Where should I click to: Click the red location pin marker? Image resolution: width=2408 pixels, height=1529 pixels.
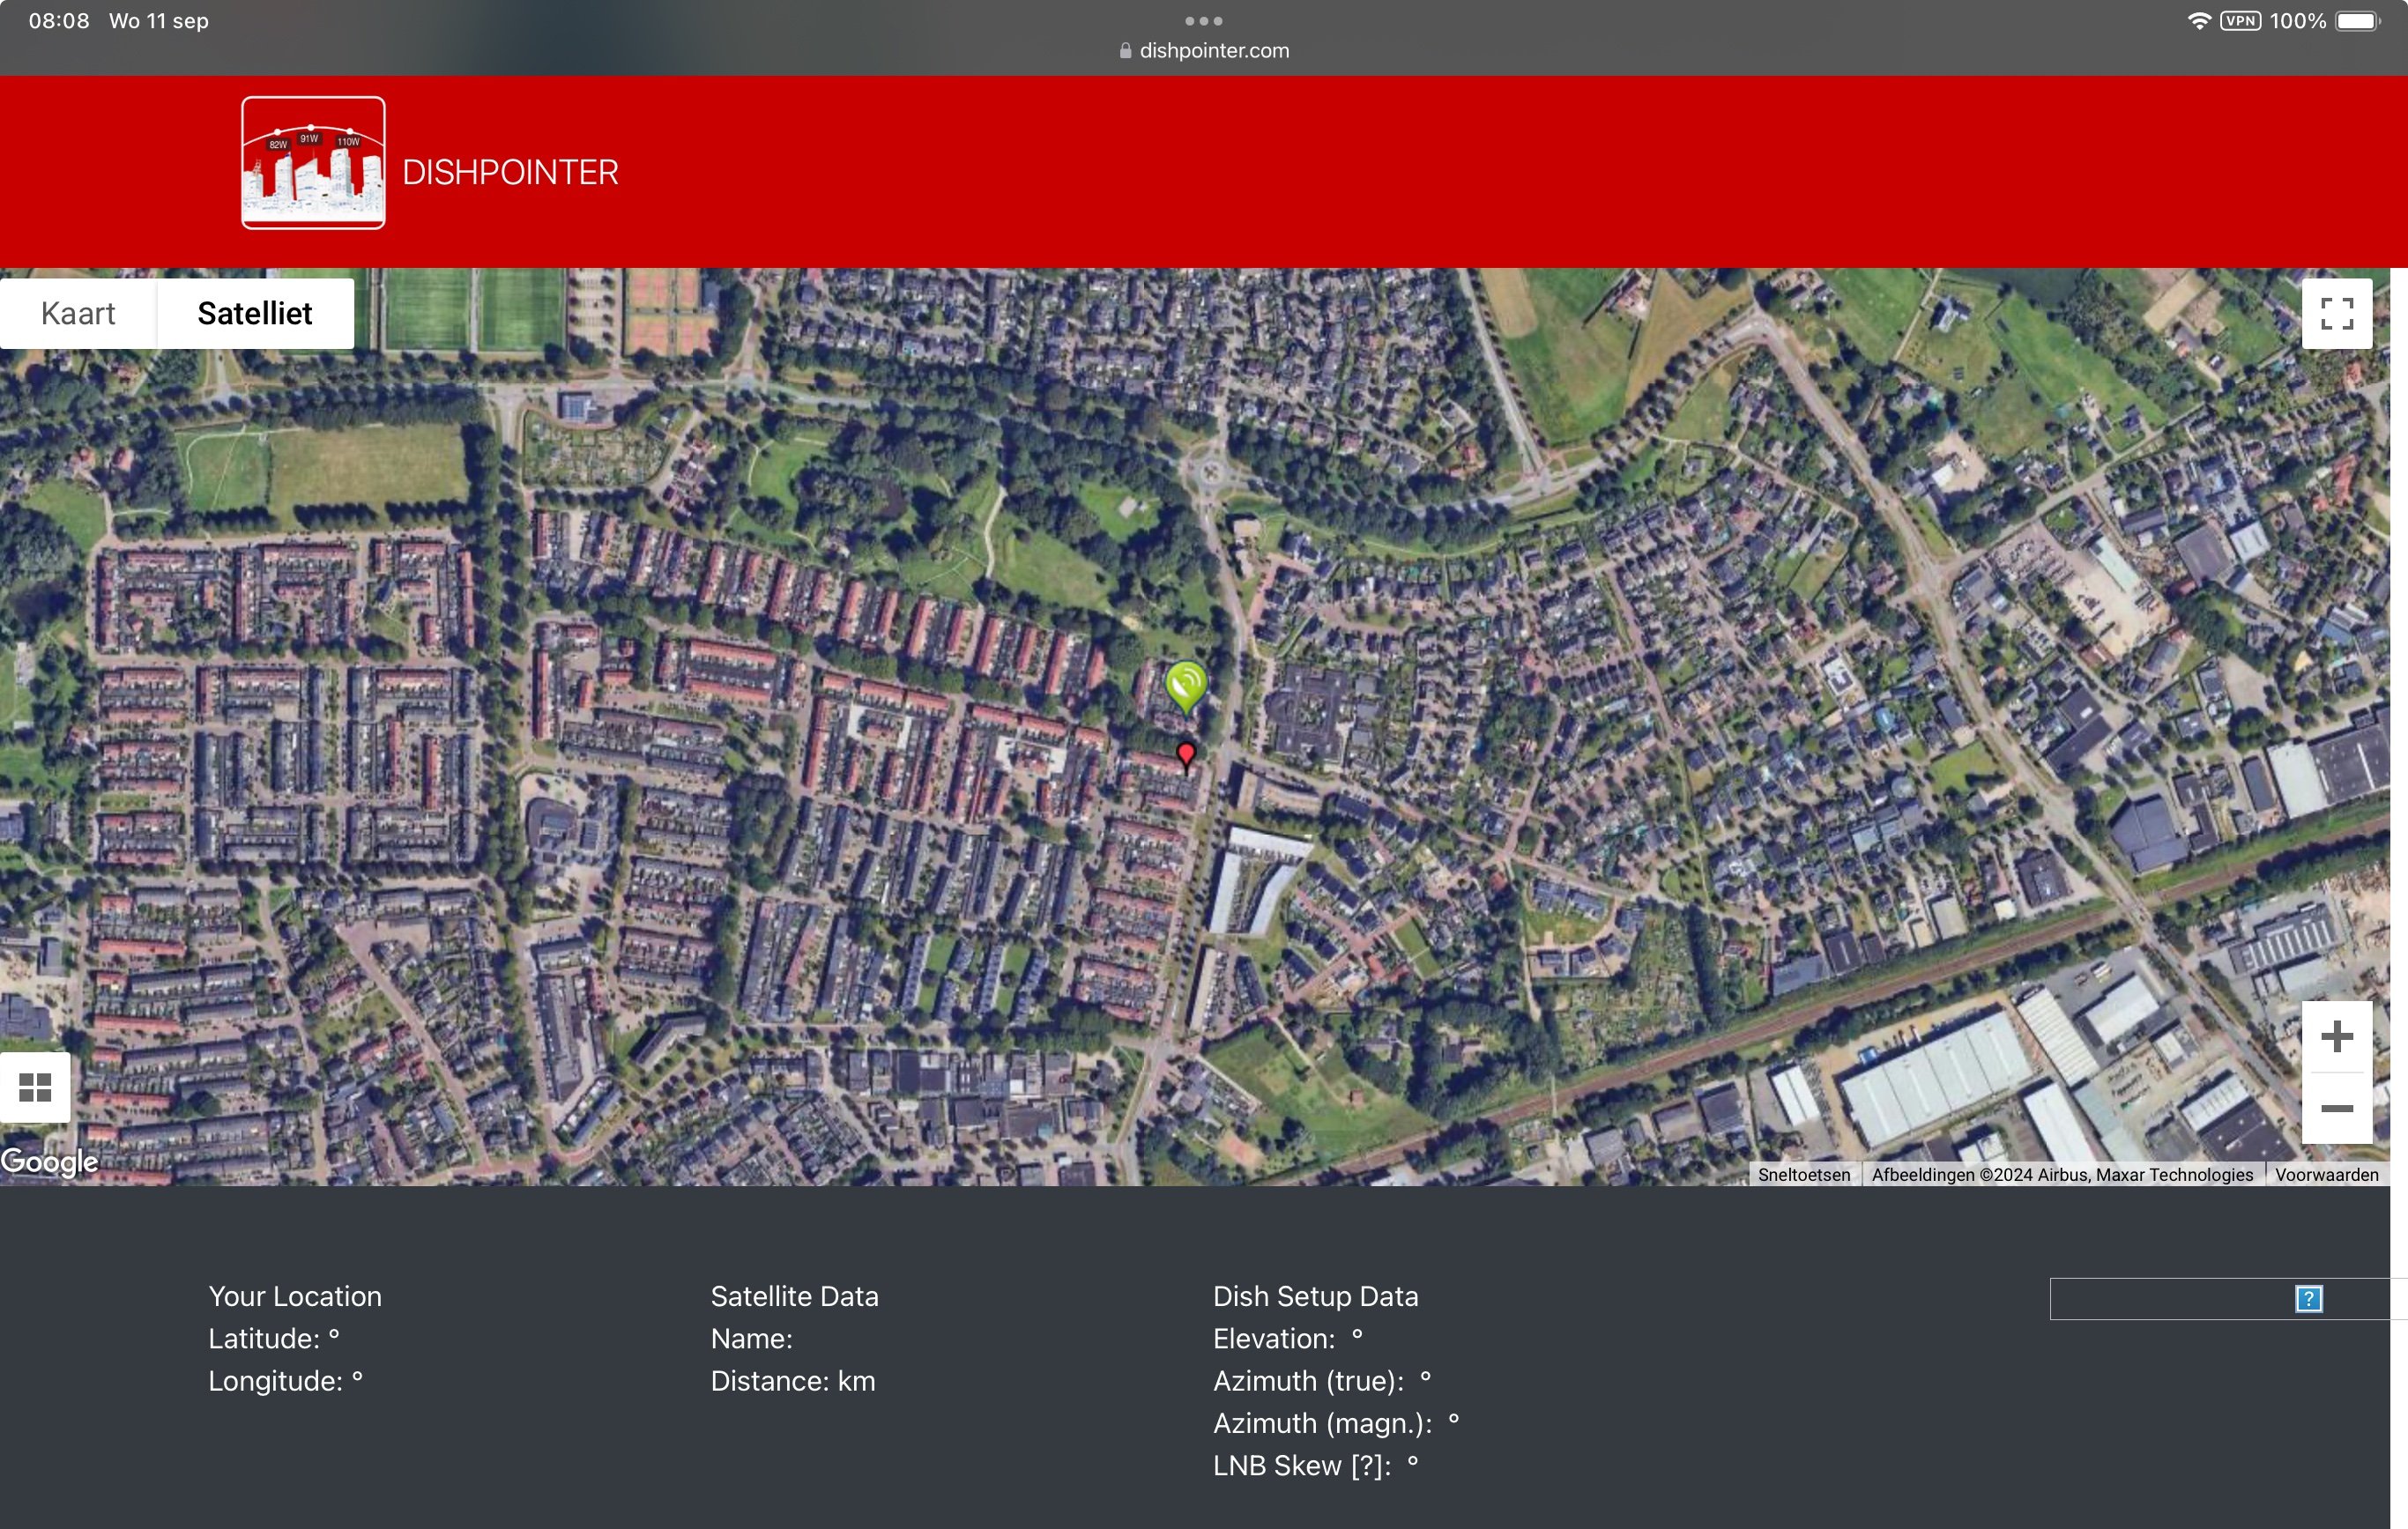tap(1186, 754)
